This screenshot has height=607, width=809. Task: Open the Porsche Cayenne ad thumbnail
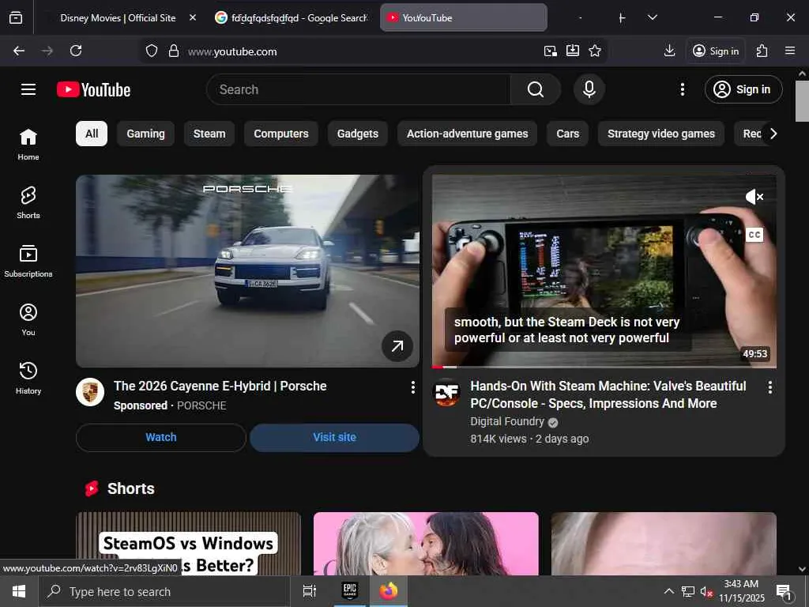[247, 271]
